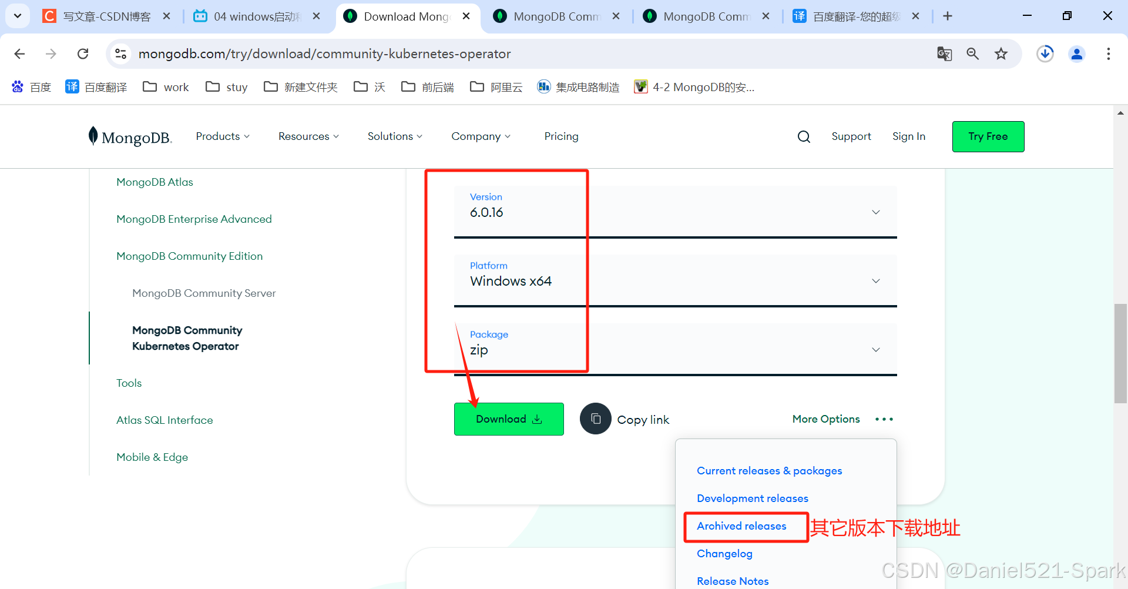This screenshot has height=589, width=1128.
Task: Expand the Version 6.0.16 dropdown
Action: [676, 212]
